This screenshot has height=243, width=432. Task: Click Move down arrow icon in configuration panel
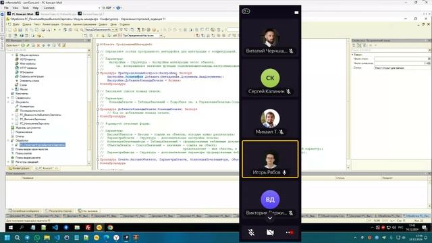(x=49, y=45)
